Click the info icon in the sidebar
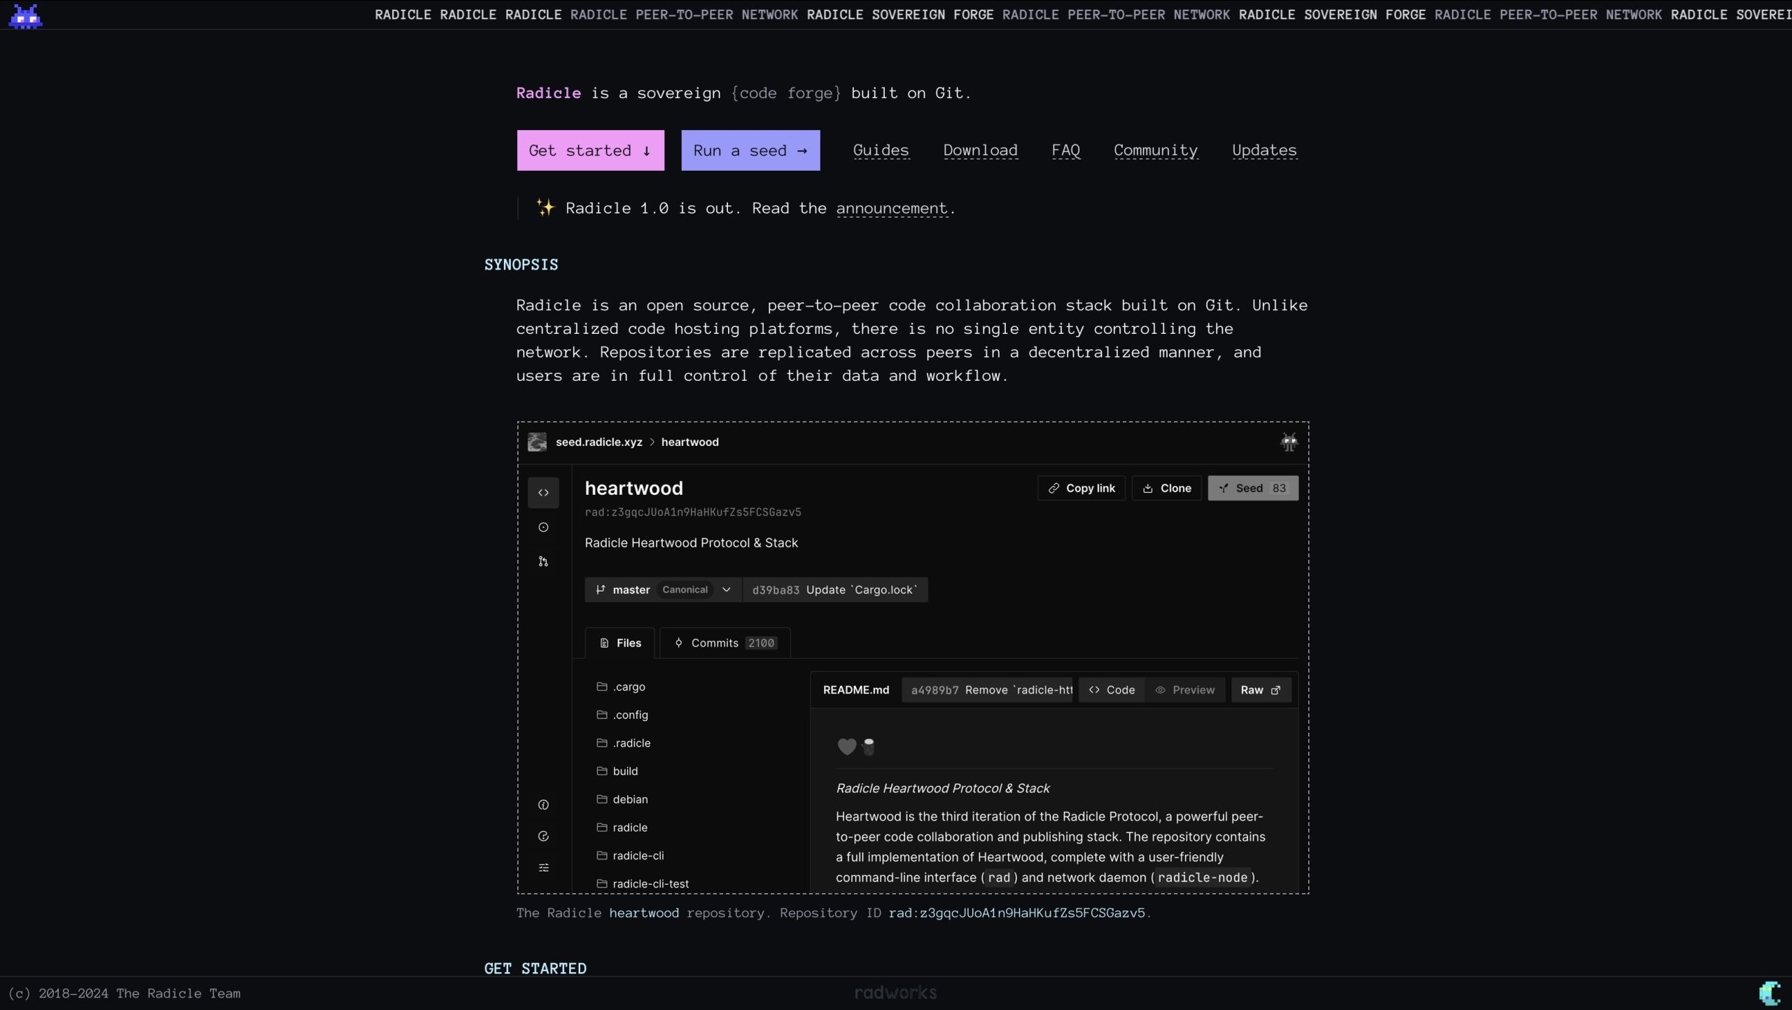Viewport: 1792px width, 1010px height. pos(543,805)
